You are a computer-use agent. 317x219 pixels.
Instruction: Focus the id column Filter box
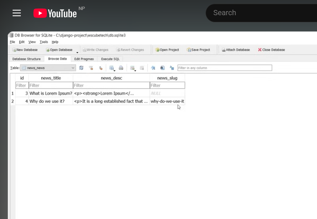22,85
